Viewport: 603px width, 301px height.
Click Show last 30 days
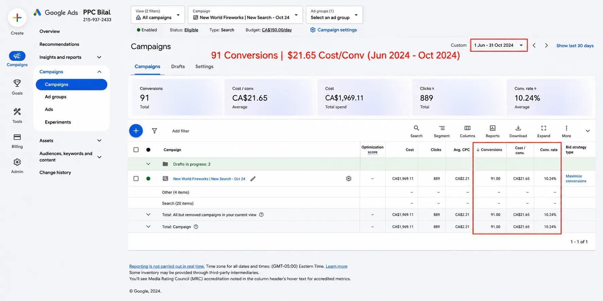tap(575, 46)
